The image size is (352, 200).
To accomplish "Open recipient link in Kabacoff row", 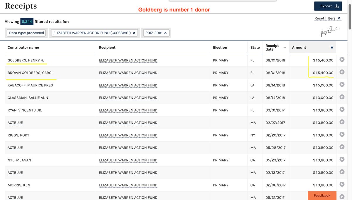I will click(x=128, y=85).
